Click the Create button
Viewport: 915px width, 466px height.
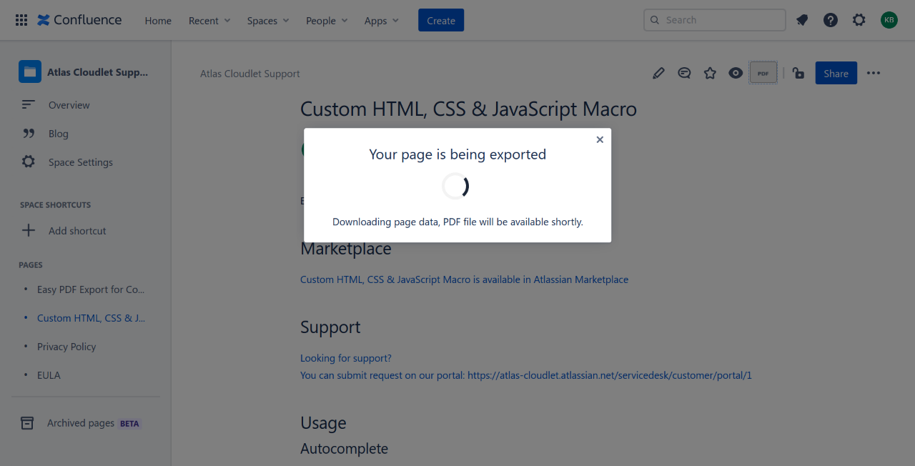441,20
